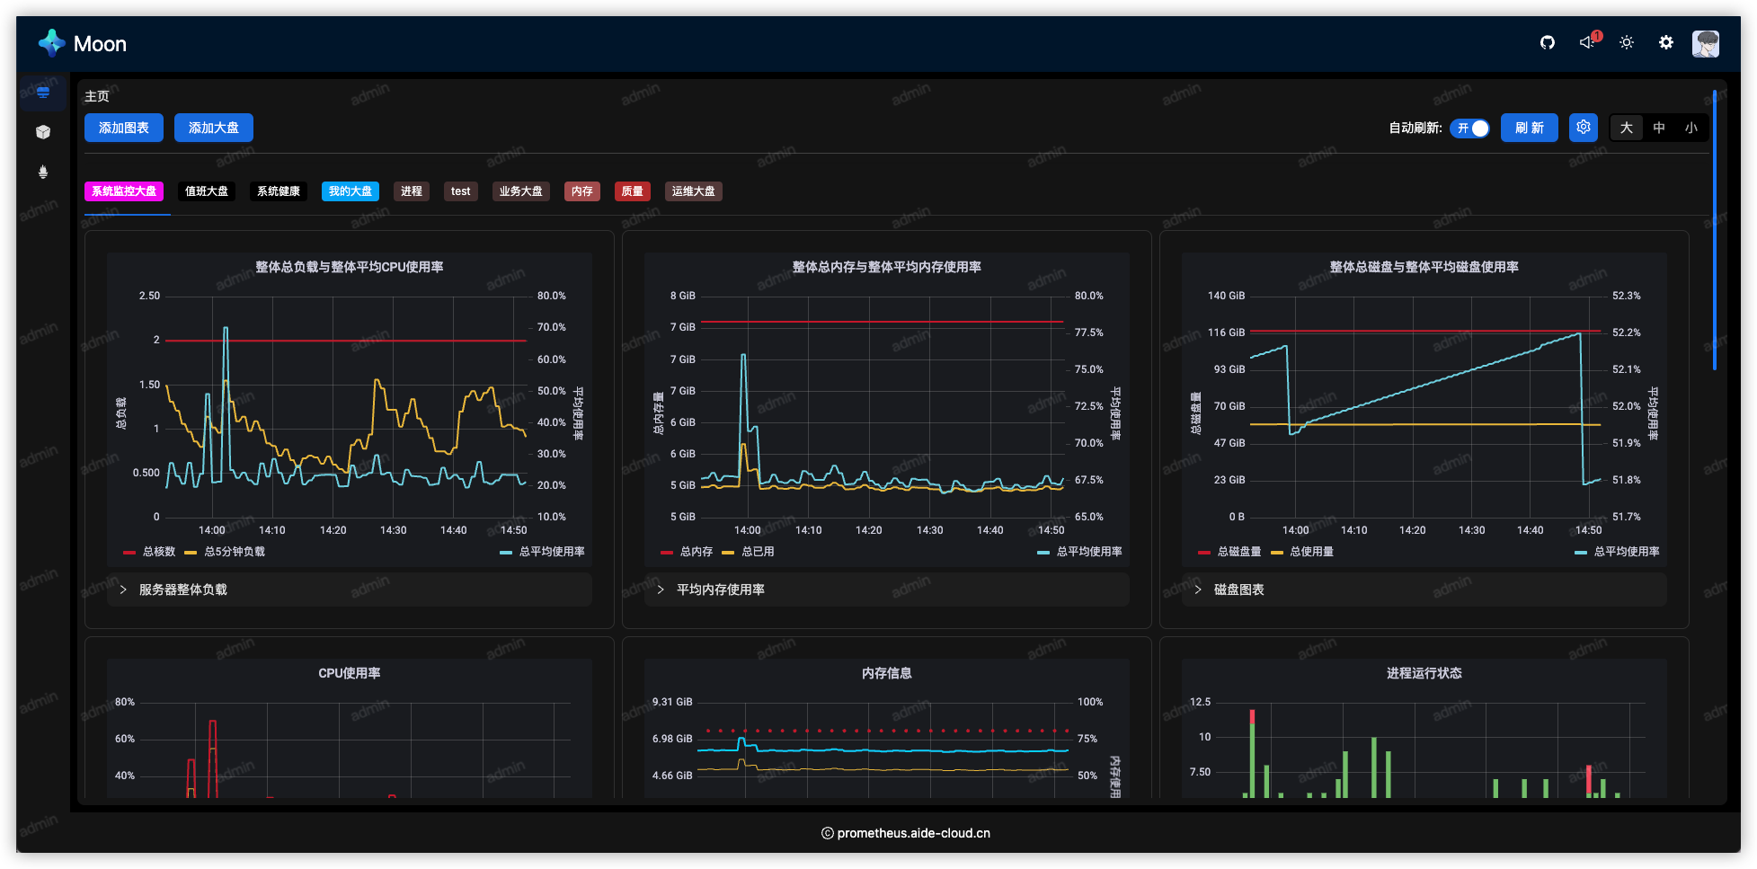Switch to the 系统健康 tab
Image resolution: width=1757 pixels, height=869 pixels.
pos(279,191)
